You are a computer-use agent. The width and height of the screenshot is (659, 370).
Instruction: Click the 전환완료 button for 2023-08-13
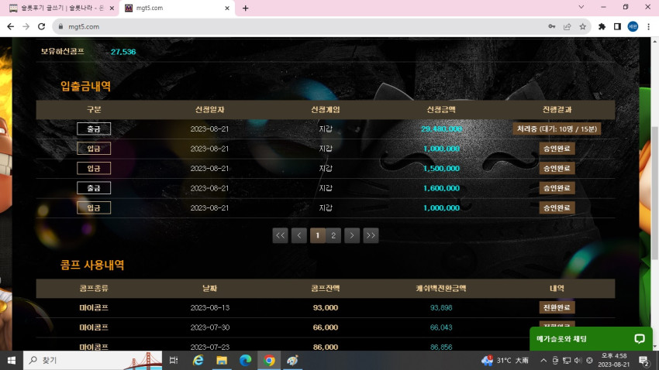point(557,307)
